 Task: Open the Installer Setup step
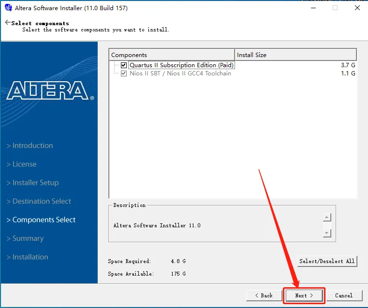pos(32,182)
